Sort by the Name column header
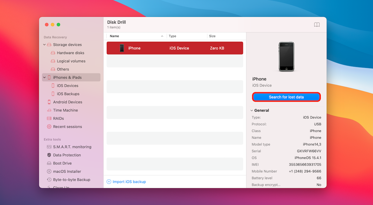Screen dimensions: 373x205 (114, 36)
